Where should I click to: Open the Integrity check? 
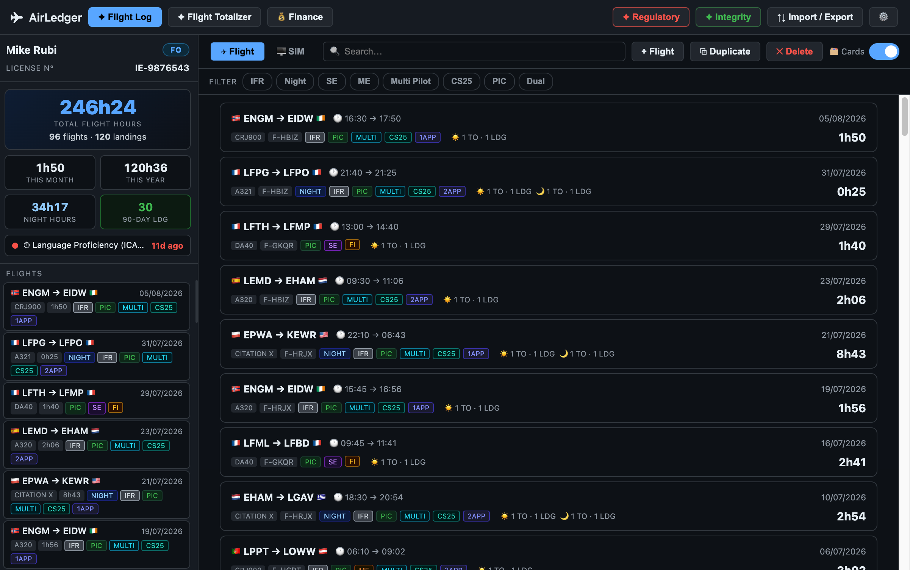(x=728, y=17)
